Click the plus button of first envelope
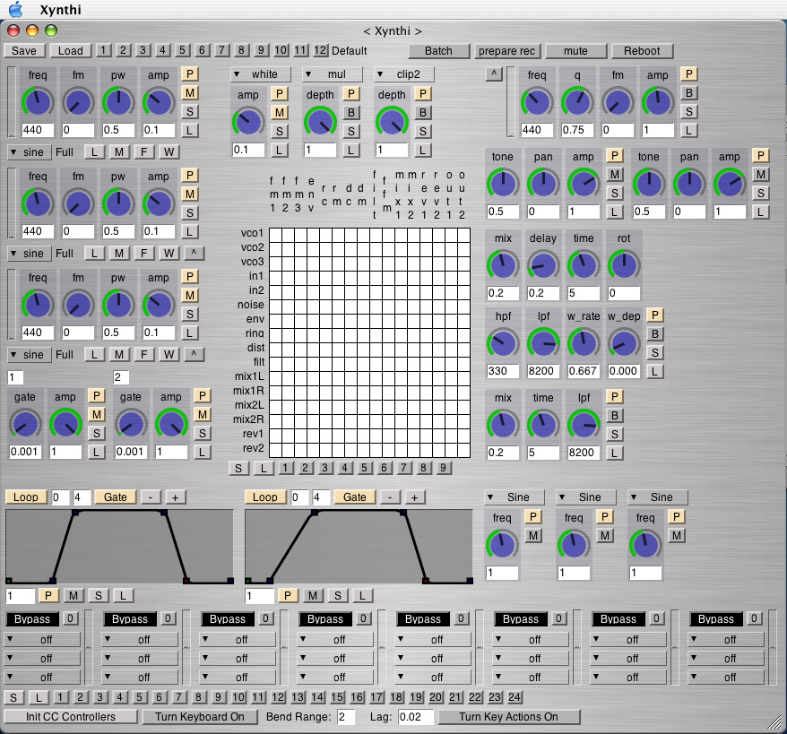This screenshot has width=787, height=734. tap(175, 497)
